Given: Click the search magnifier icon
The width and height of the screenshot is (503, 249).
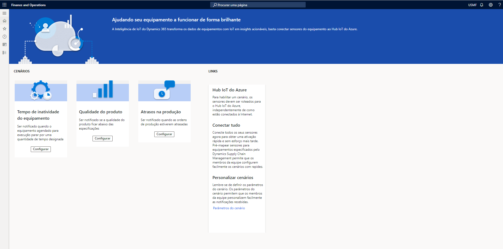Looking at the screenshot, I should (215, 5).
